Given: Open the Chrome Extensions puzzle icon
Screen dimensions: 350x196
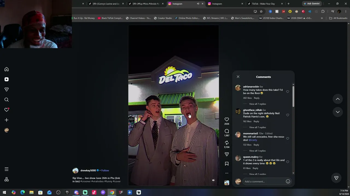Looking at the screenshot, I should 323,11.
